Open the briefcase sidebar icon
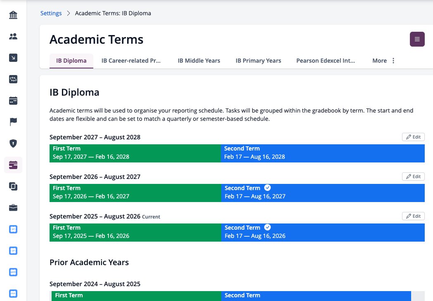 pyautogui.click(x=13, y=208)
